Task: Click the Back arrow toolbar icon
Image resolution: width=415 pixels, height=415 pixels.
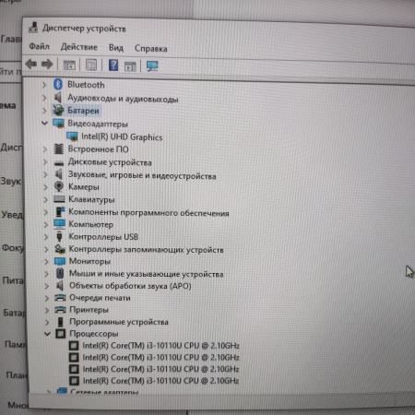Action: 31,65
